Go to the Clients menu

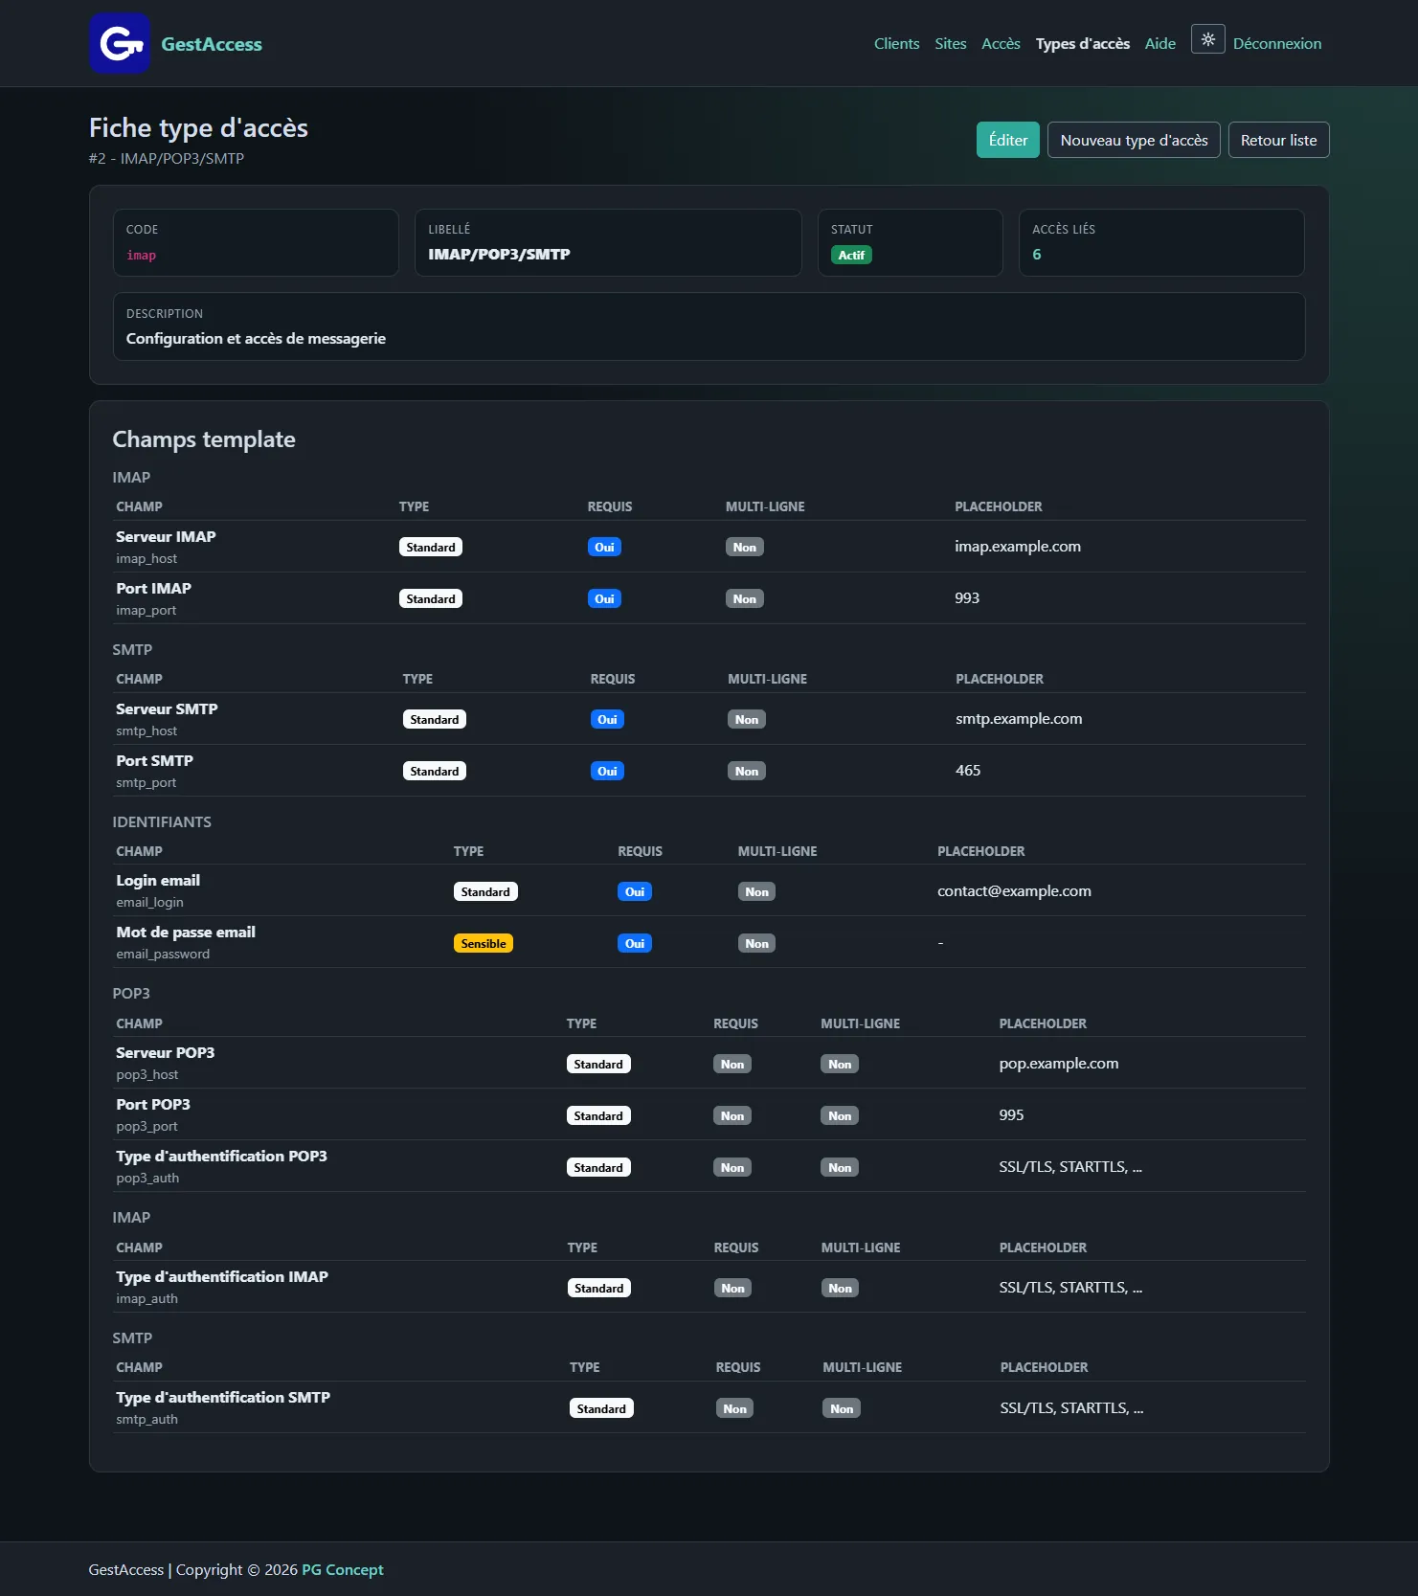point(896,44)
